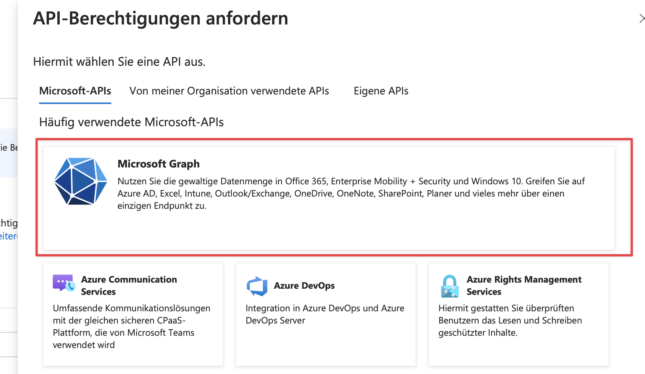The image size is (645, 374).
Task: Choose the Microsoft Graph title
Action: 158,164
